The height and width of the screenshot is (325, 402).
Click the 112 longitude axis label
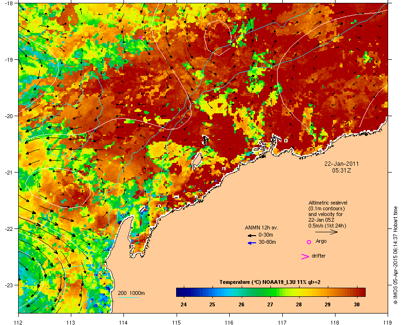pos(19,323)
